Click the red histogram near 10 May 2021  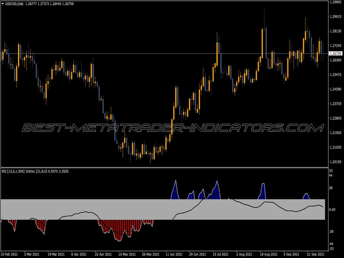coord(120,229)
